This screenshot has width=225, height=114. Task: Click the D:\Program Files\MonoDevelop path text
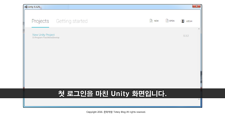point(46,37)
